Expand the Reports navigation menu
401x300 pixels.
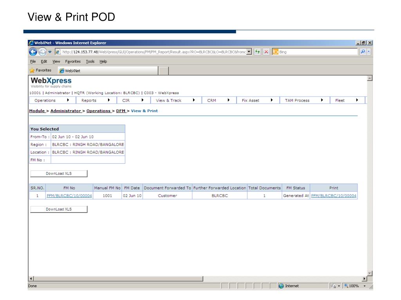pos(96,100)
